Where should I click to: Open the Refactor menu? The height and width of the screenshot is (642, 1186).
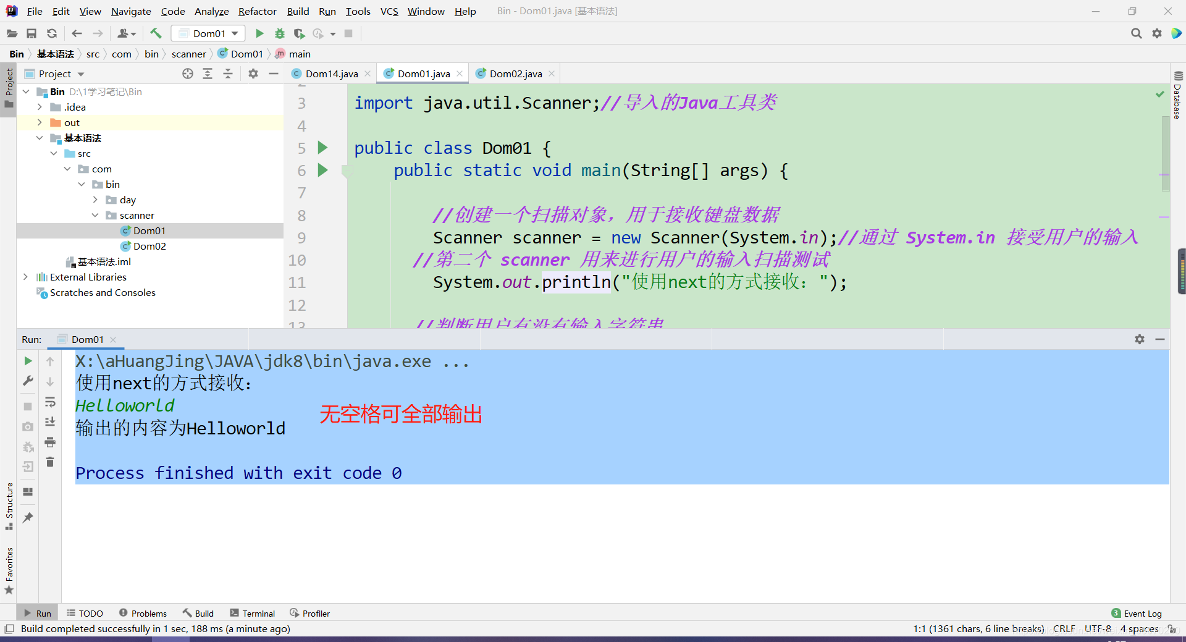coord(257,11)
